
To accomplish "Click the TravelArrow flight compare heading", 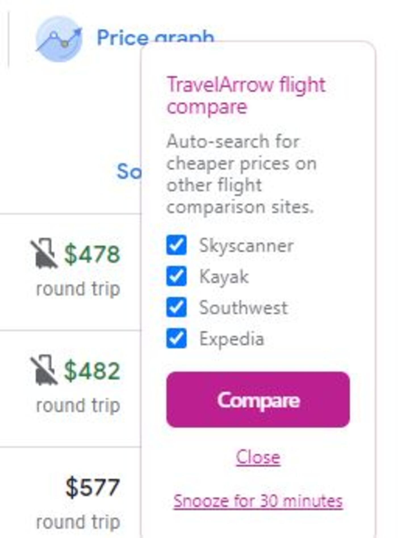I will tap(246, 96).
